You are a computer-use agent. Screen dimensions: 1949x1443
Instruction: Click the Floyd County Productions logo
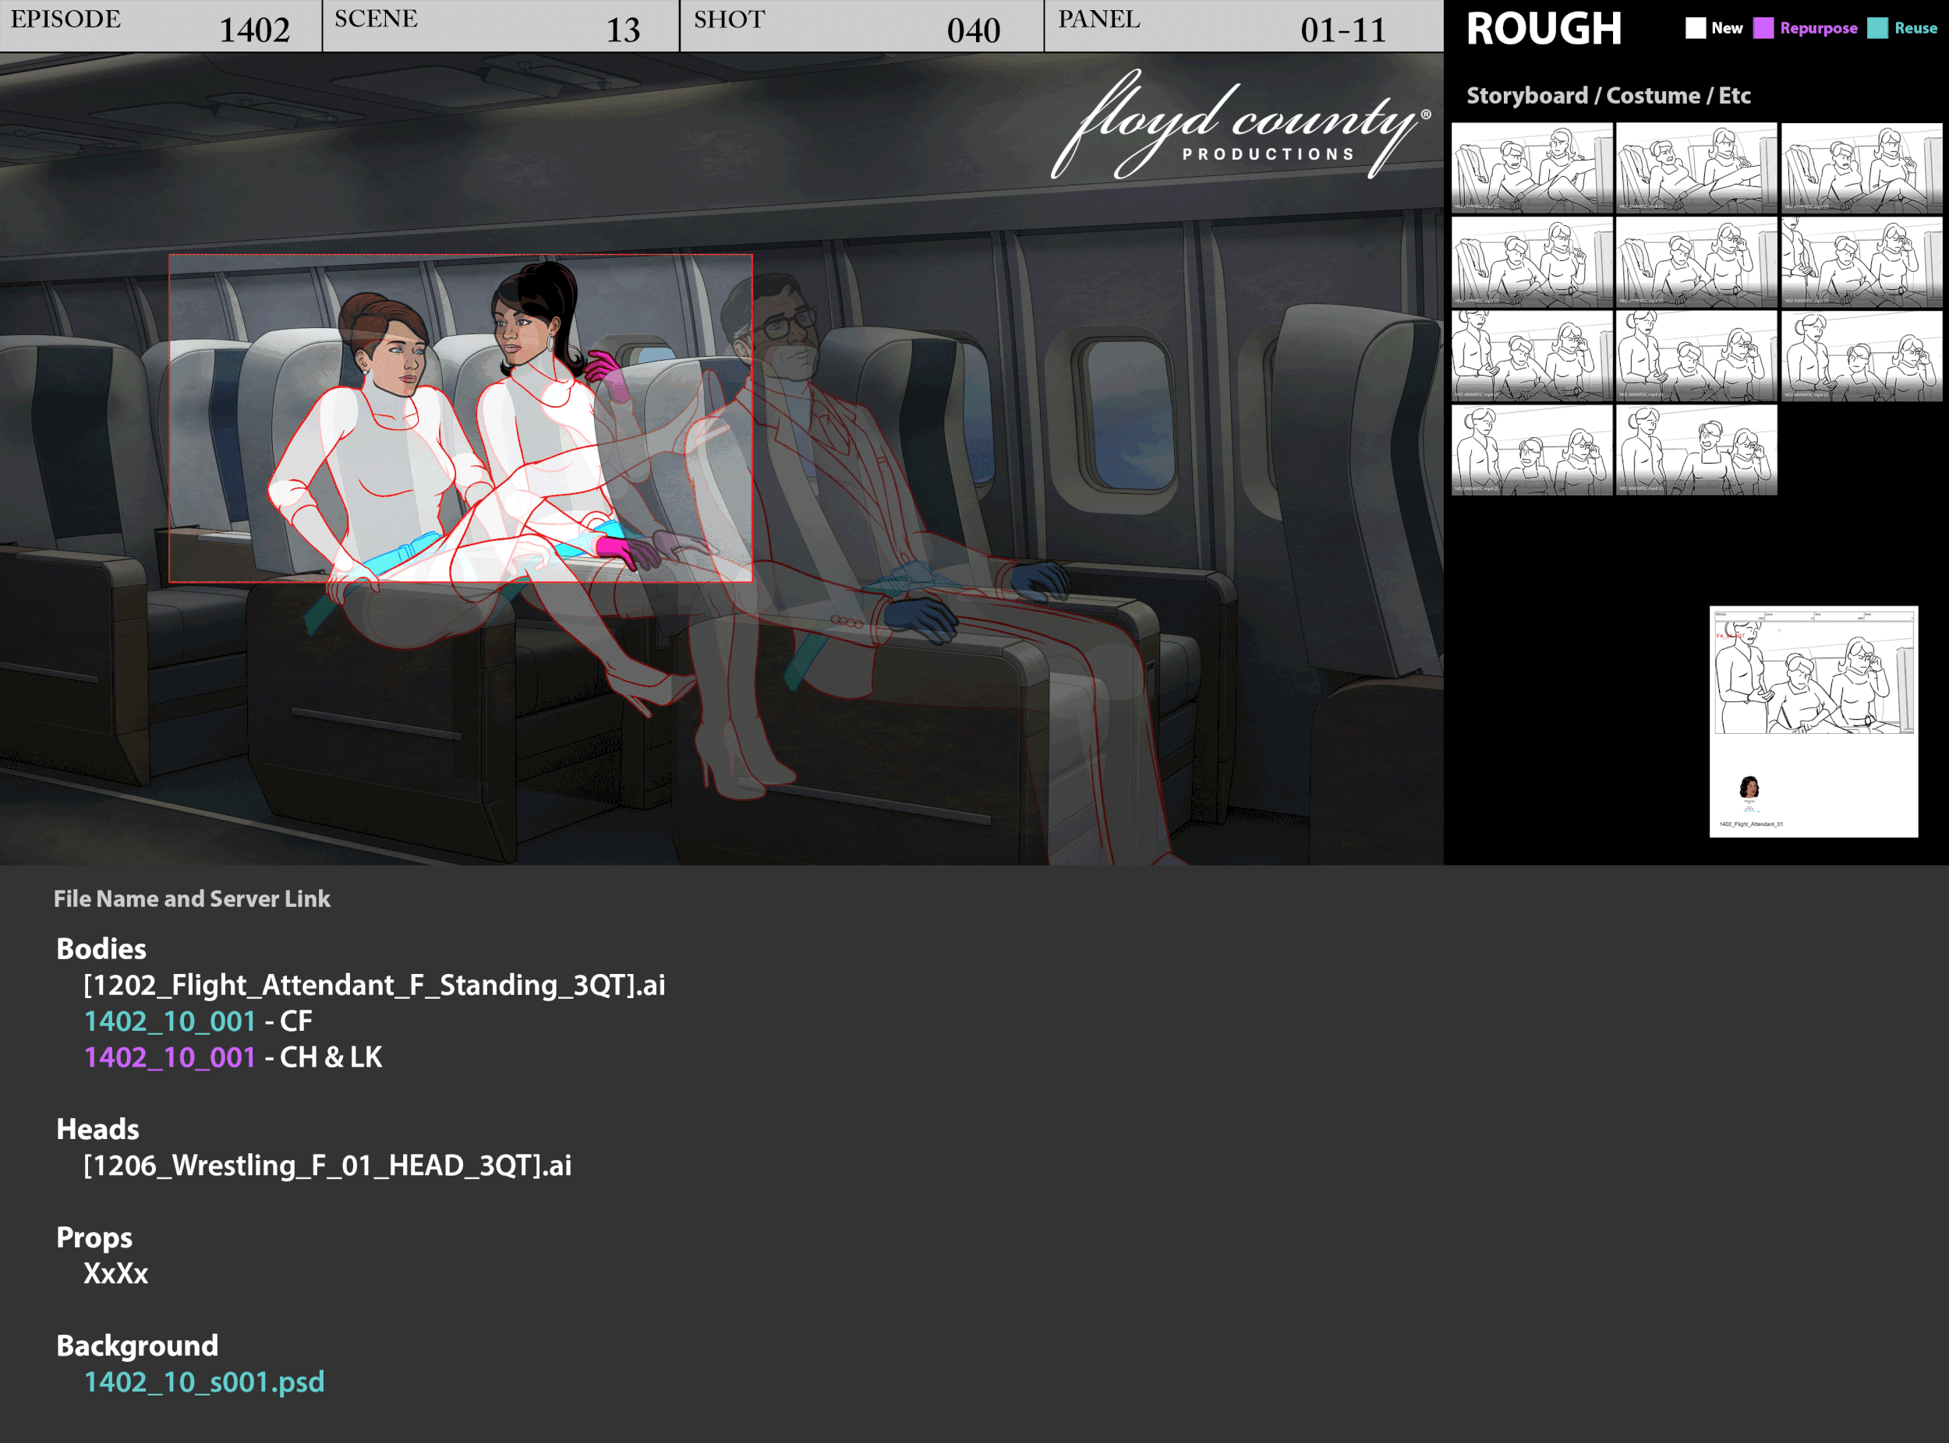(1241, 124)
